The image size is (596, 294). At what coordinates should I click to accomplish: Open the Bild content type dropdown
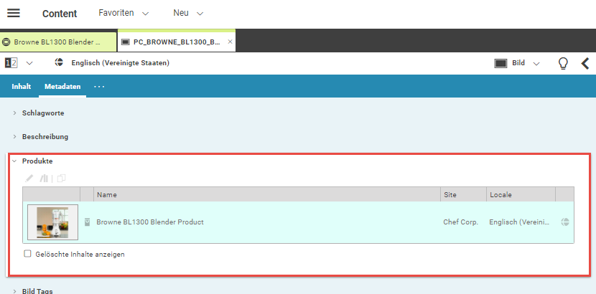[517, 63]
